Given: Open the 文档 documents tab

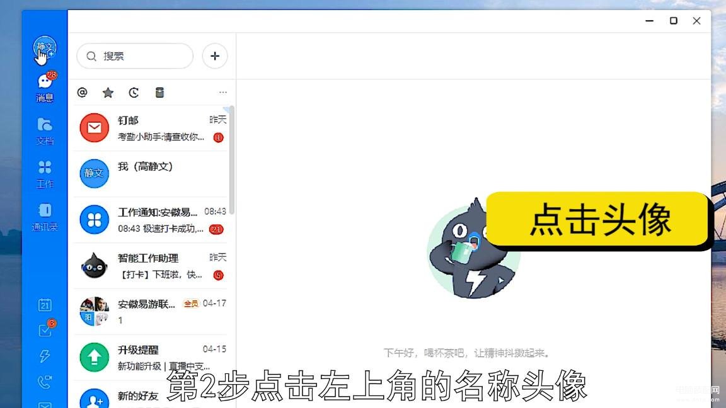Looking at the screenshot, I should [x=45, y=131].
